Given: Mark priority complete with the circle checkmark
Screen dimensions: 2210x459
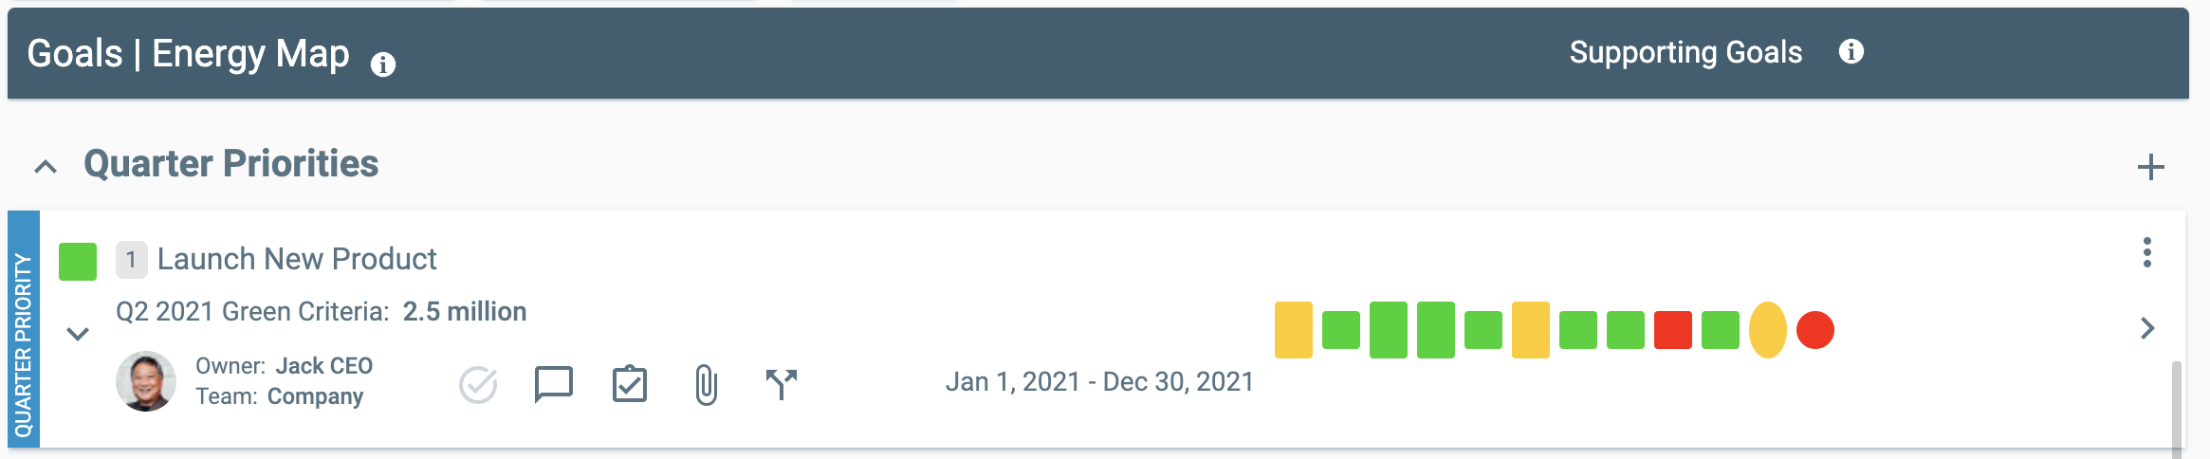Looking at the screenshot, I should tap(478, 385).
